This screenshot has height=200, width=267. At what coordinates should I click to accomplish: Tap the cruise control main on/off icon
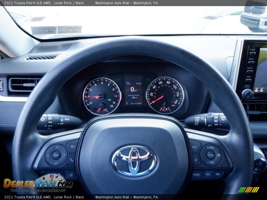[x=219, y=155]
